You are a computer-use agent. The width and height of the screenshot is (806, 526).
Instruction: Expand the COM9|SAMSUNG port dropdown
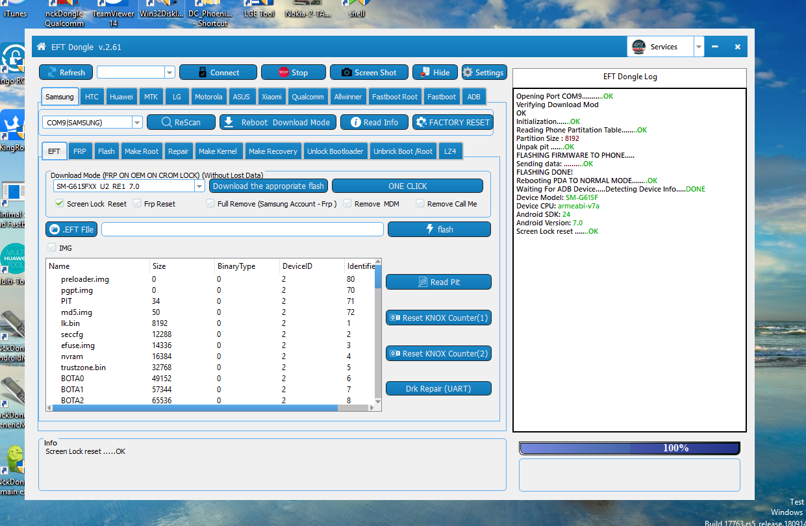(137, 122)
